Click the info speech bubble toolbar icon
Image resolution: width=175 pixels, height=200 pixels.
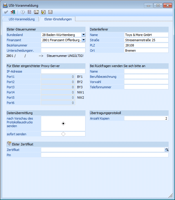23,12
